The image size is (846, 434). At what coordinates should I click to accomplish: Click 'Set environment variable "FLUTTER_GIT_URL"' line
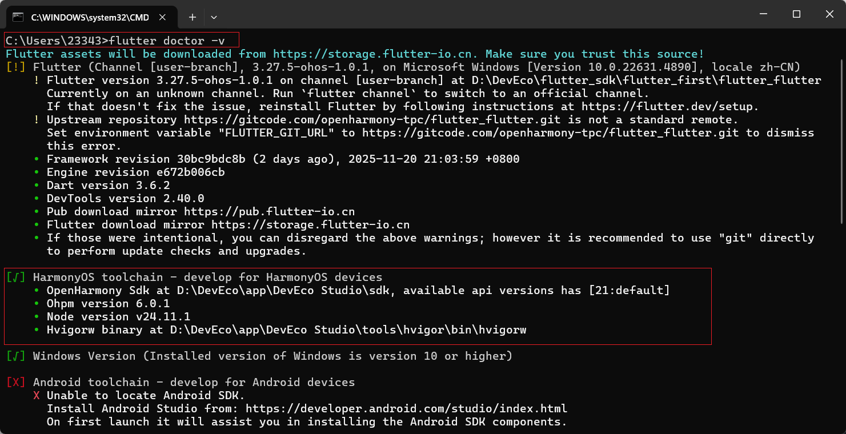coord(431,132)
